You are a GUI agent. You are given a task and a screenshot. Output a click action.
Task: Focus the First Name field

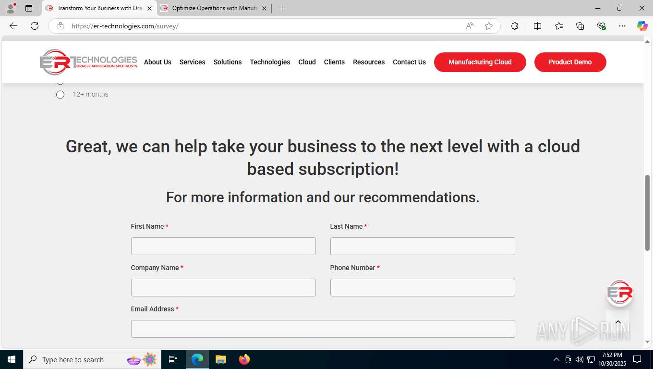(223, 246)
